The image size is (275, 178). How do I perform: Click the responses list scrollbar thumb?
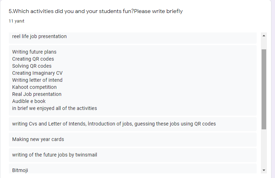click(264, 89)
